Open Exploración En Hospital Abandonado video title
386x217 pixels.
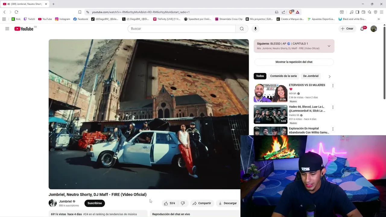(309, 131)
